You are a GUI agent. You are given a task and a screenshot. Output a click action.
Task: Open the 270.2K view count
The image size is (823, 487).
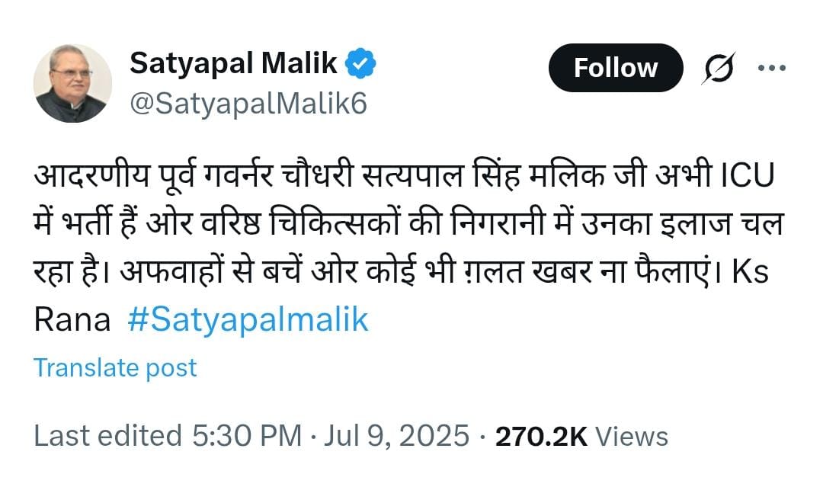541,437
